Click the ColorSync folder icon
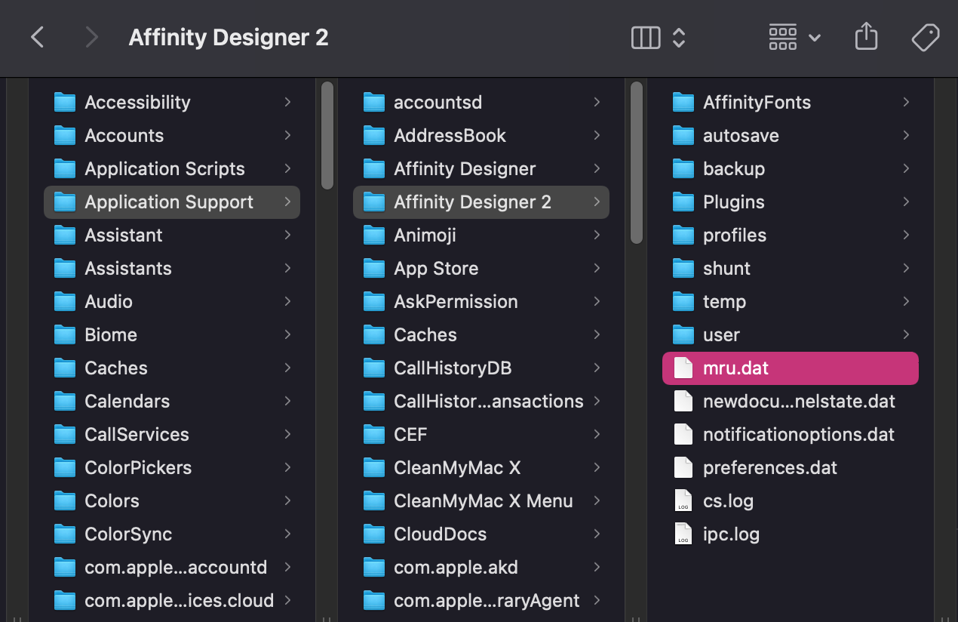958x622 pixels. [66, 534]
